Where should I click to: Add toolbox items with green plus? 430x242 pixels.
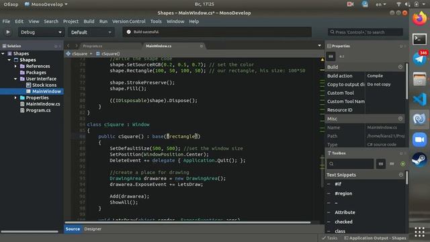click(x=402, y=164)
